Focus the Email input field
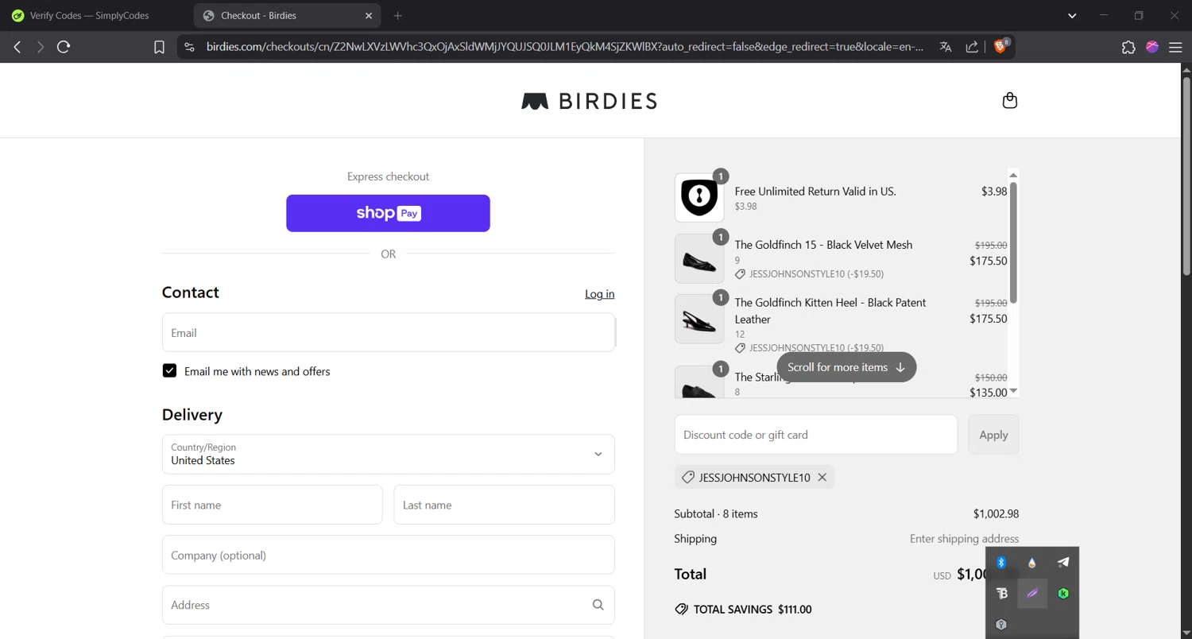 (388, 332)
